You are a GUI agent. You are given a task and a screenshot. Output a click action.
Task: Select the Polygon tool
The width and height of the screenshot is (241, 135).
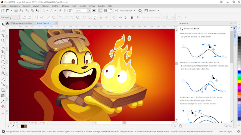(x=3, y=67)
